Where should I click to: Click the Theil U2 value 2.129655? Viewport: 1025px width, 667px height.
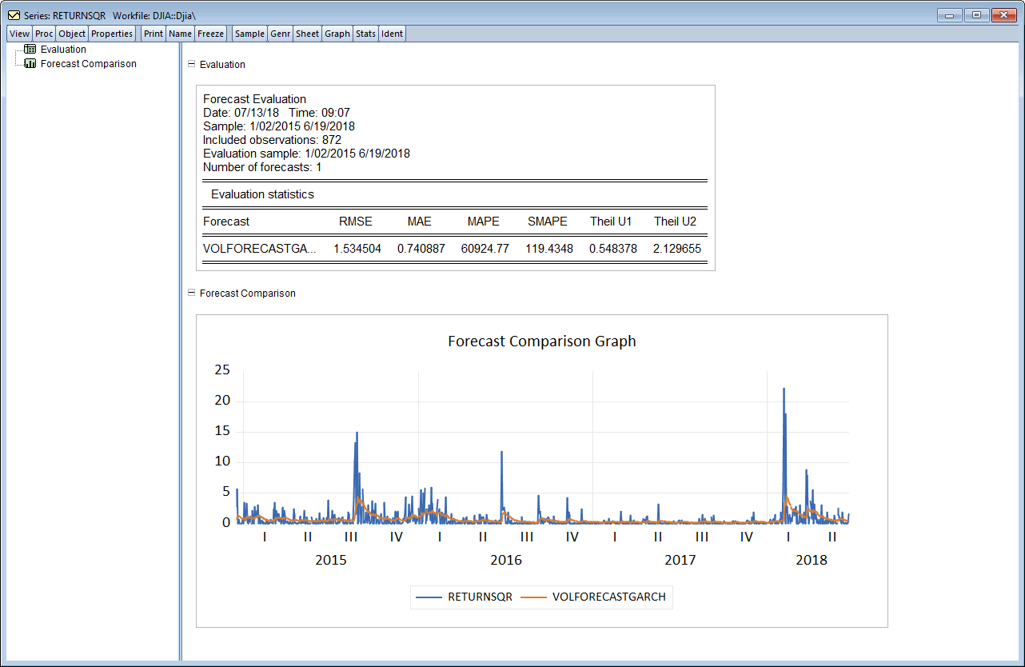[x=677, y=249]
